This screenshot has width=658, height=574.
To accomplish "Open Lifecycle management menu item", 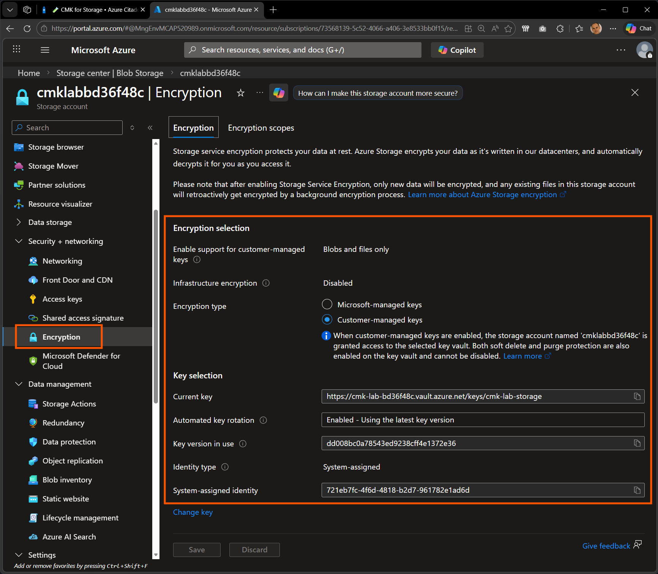I will [80, 518].
